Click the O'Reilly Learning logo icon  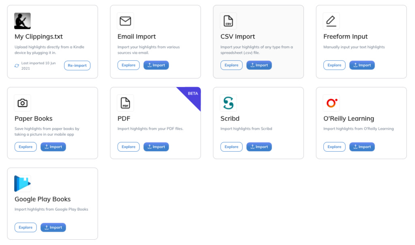tap(331, 103)
